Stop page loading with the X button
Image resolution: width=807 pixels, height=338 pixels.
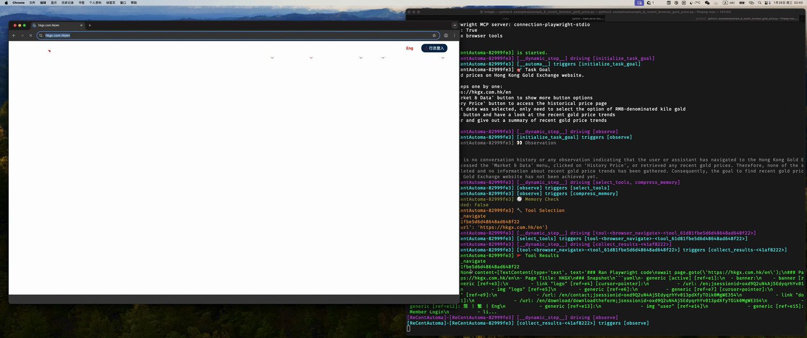coord(30,36)
